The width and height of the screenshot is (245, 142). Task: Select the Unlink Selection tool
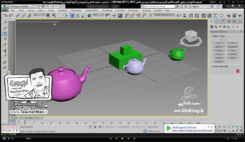click(24, 16)
